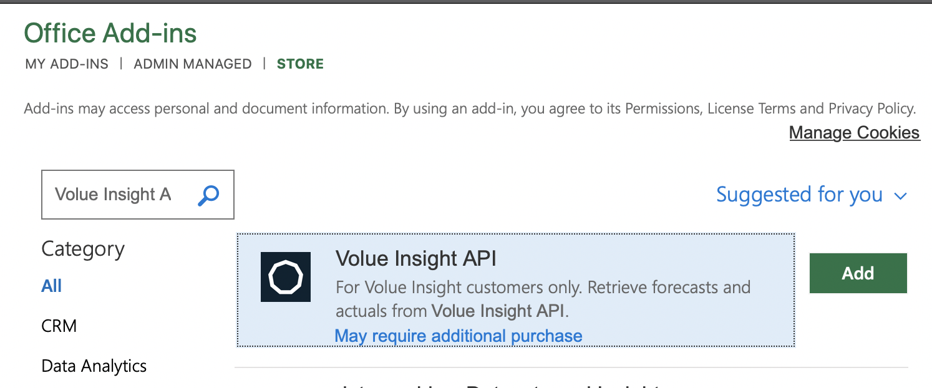Screen dimensions: 932x388
Task: Click the partially visible next add-in title
Action: coord(499,385)
